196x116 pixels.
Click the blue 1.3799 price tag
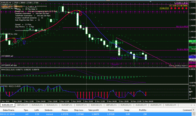click(192, 57)
